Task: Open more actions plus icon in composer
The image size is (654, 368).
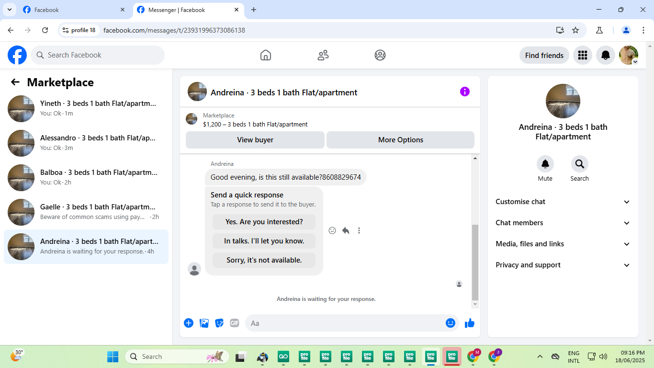Action: click(189, 323)
